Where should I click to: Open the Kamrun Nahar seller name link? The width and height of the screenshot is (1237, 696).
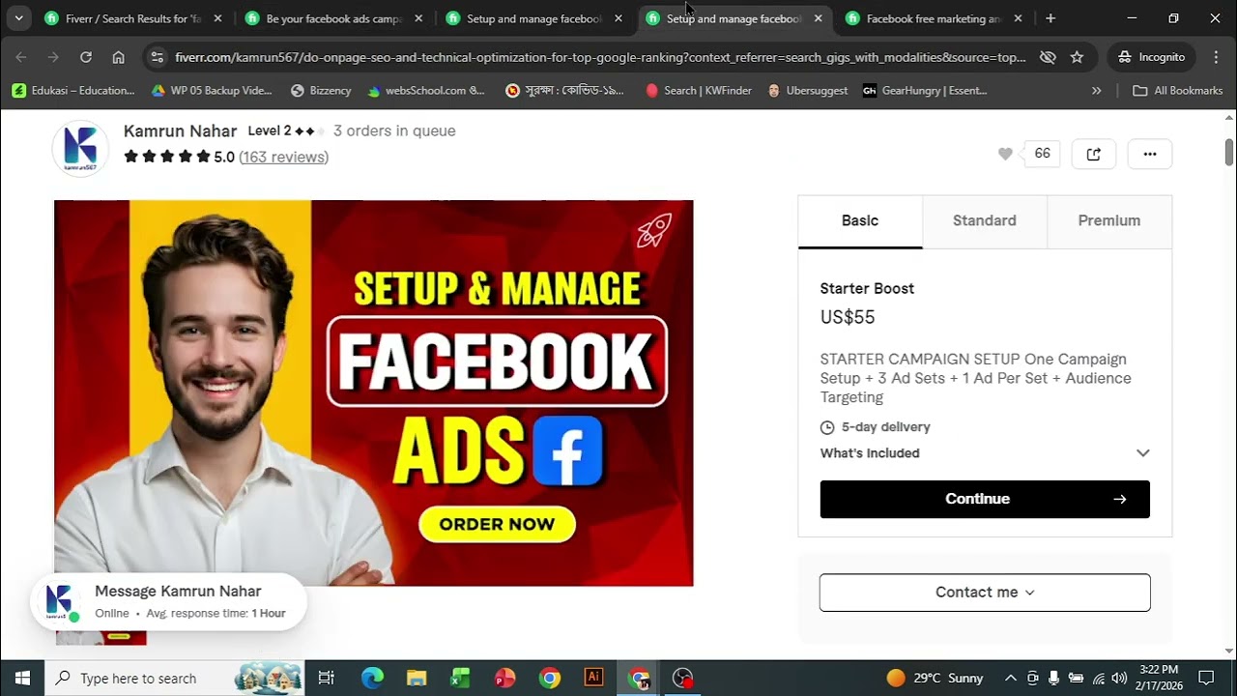click(180, 130)
